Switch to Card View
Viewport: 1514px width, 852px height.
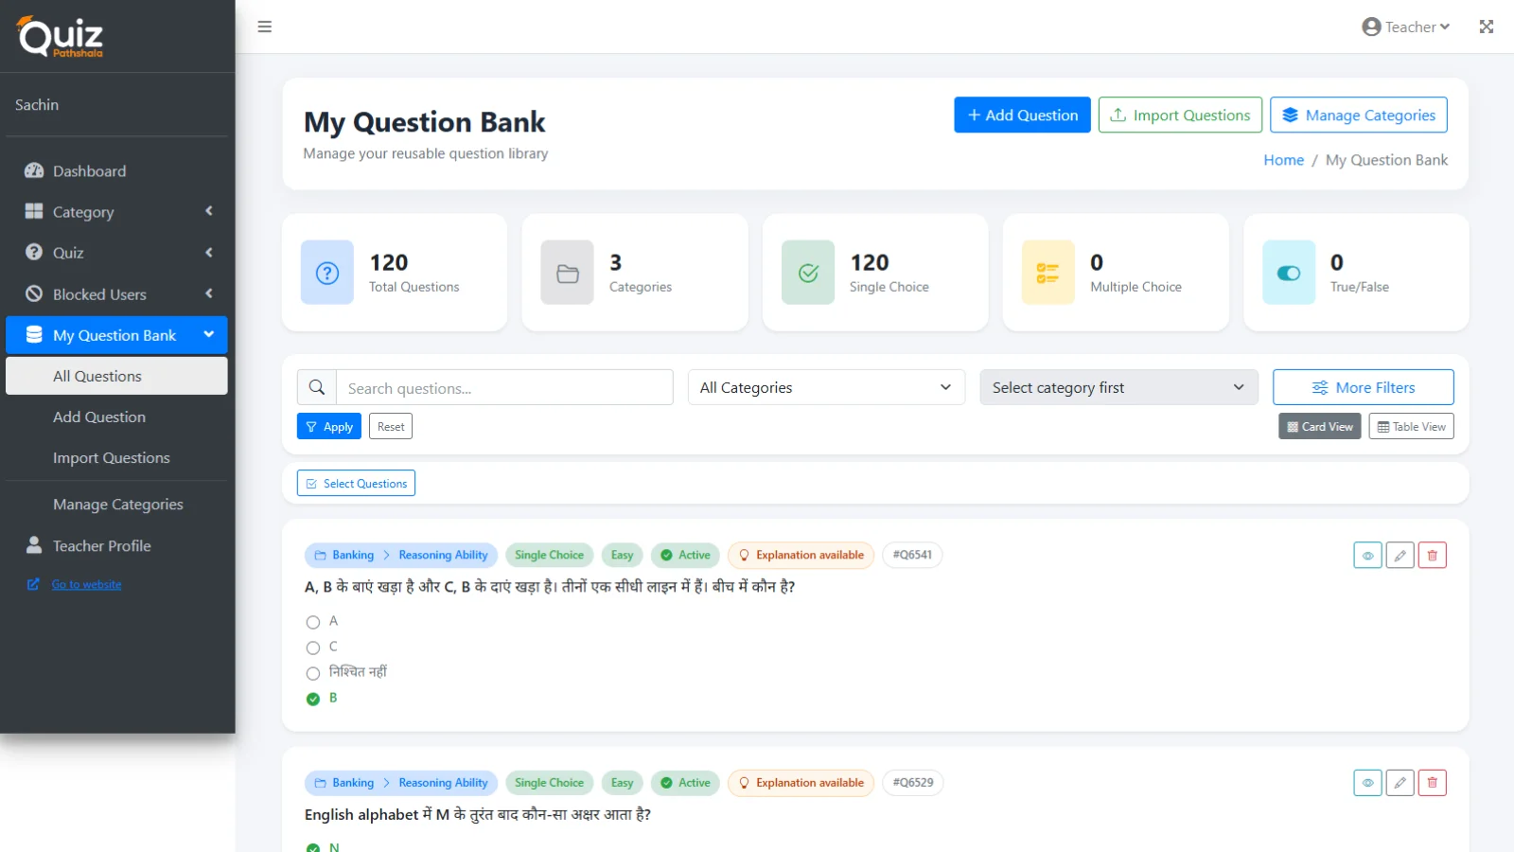pos(1320,427)
